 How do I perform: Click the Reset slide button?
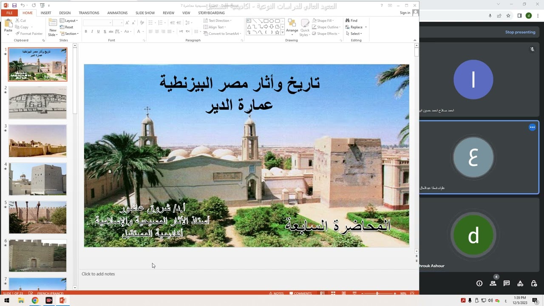pos(67,27)
